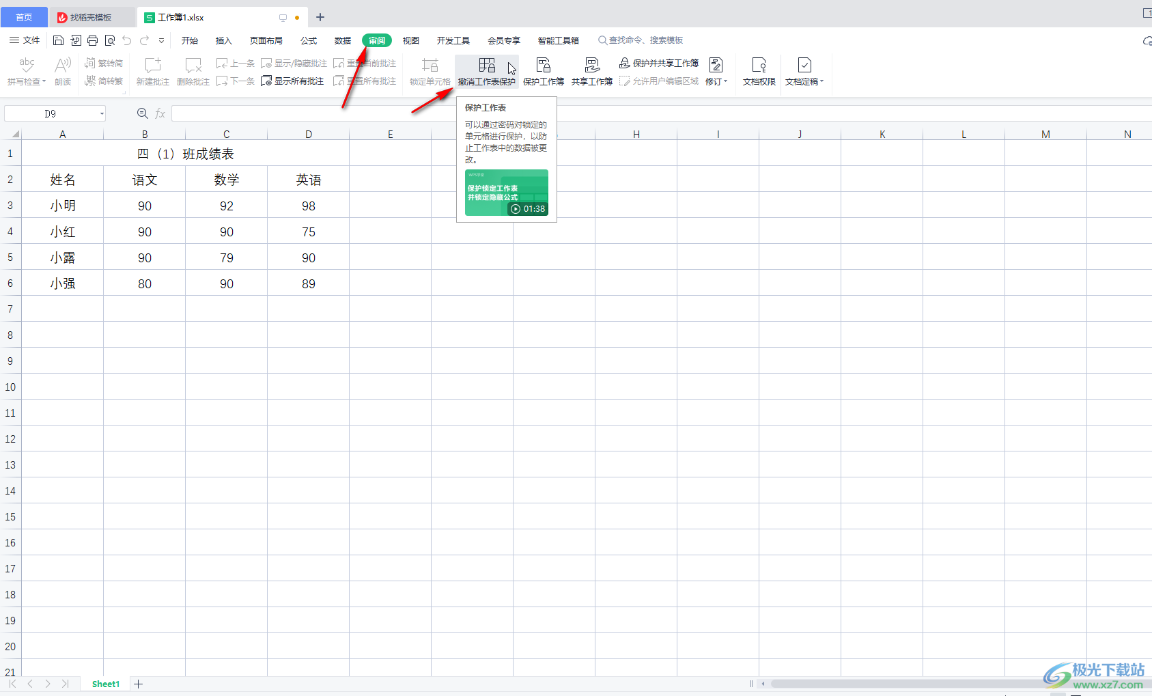This screenshot has height=696, width=1152.
Task: Click the zoom magnifier icon beside fx
Action: coord(143,113)
